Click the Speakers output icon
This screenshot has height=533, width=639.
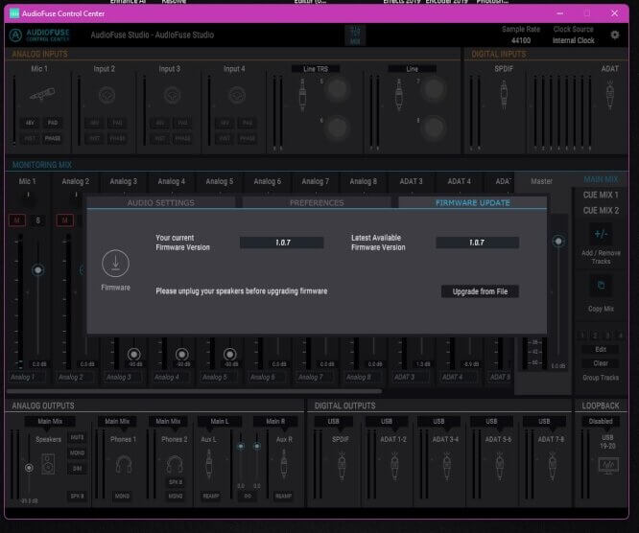point(48,464)
